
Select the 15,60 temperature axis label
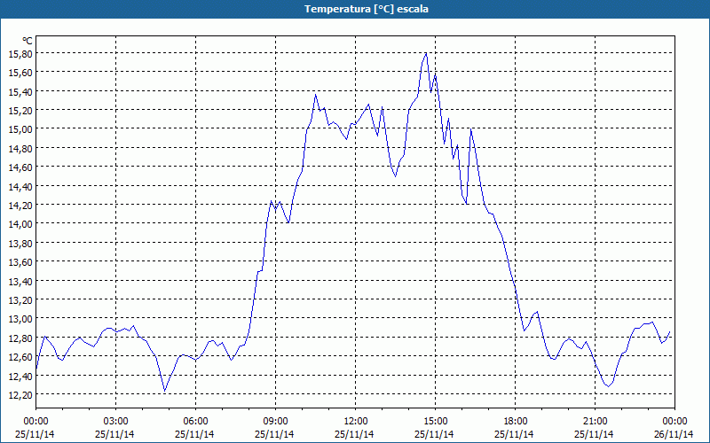click(x=20, y=73)
